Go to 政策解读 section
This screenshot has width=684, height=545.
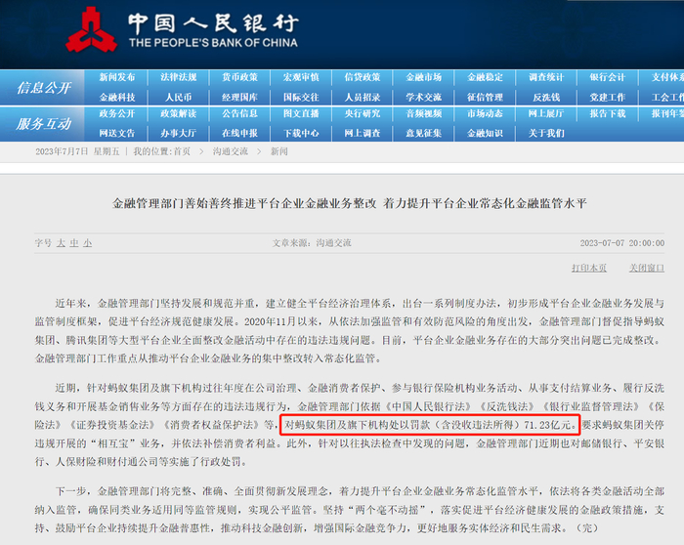179,114
